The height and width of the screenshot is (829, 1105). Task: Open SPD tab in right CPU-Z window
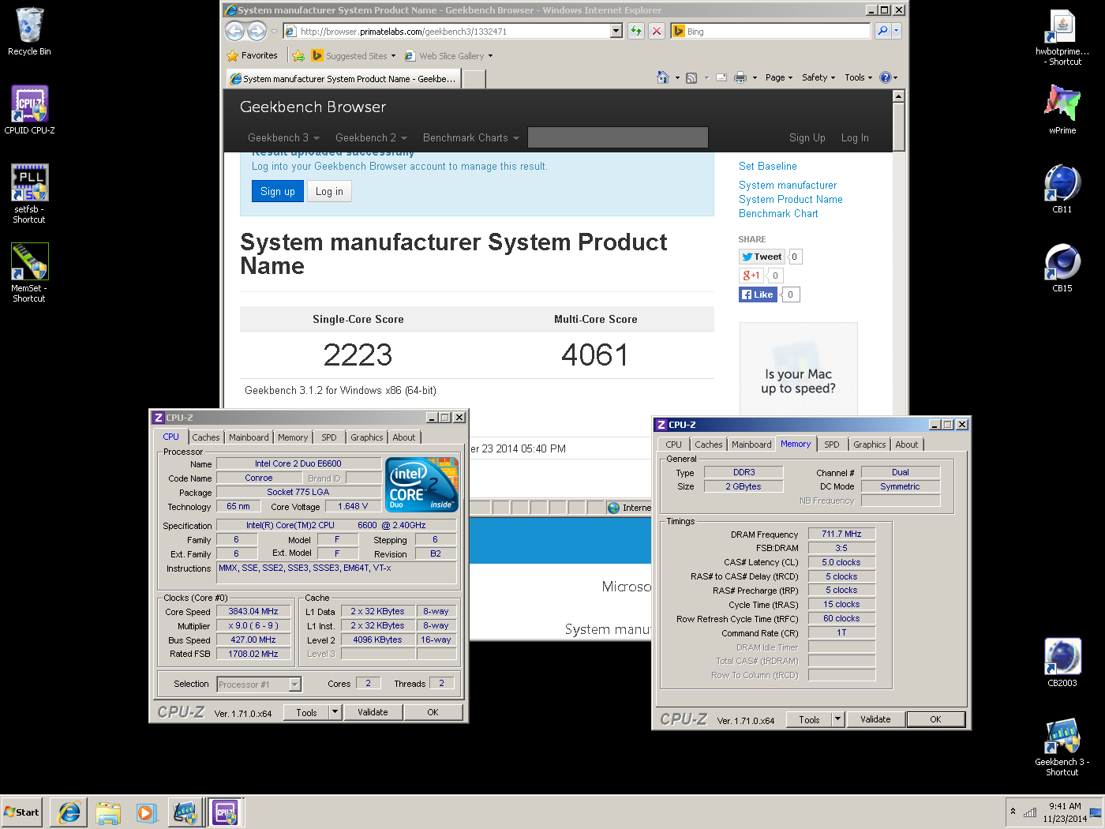(832, 445)
